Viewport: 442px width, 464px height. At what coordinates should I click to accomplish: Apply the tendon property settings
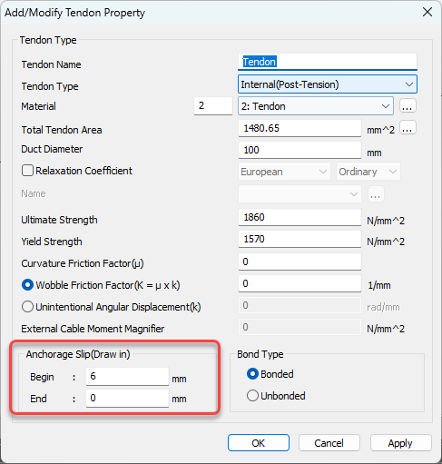point(400,443)
